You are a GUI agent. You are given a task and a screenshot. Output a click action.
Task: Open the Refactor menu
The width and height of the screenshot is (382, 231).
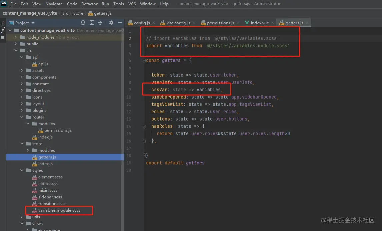coord(89,4)
